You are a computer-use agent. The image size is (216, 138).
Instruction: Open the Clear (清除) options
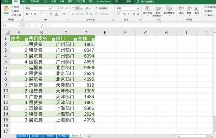208,15
